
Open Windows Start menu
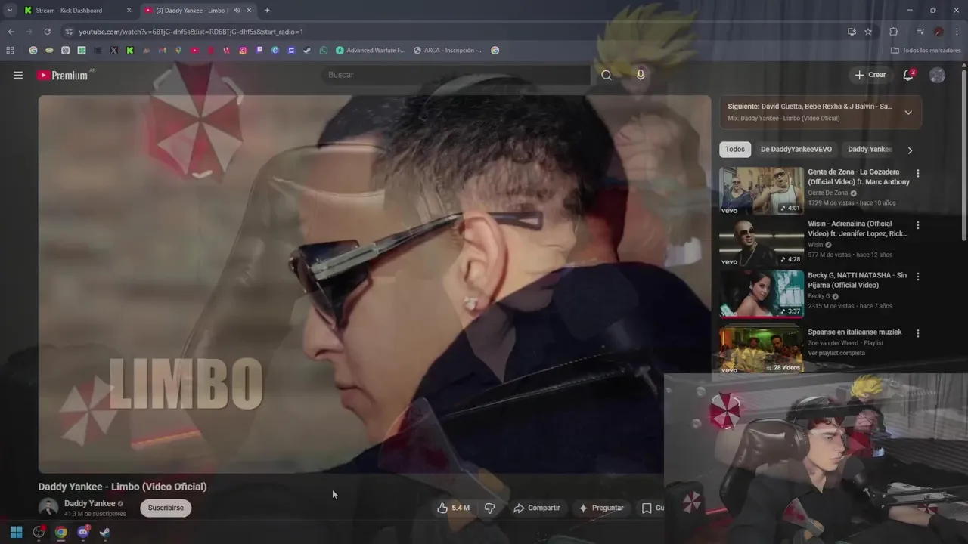(16, 532)
